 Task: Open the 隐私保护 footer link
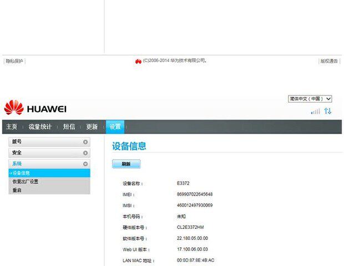[14, 61]
